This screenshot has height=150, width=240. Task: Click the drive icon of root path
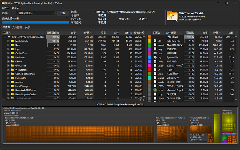pyautogui.click(x=9, y=37)
